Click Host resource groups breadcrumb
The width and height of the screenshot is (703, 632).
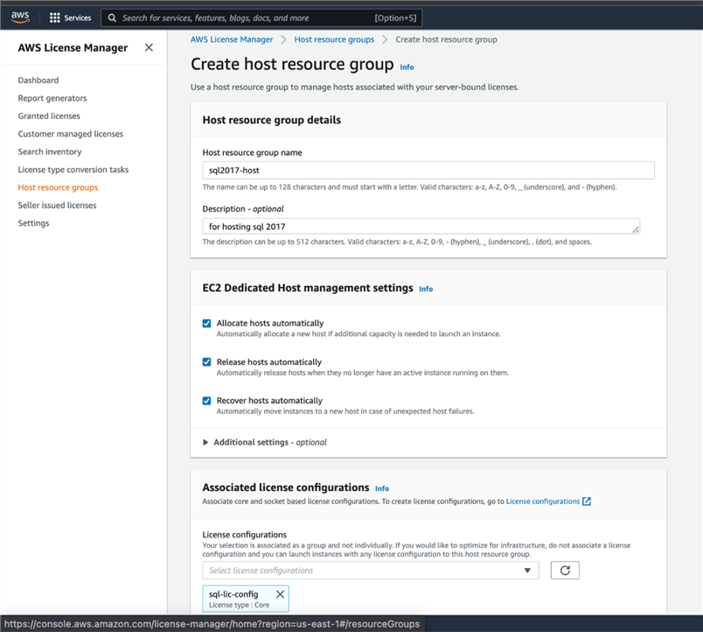tap(334, 39)
